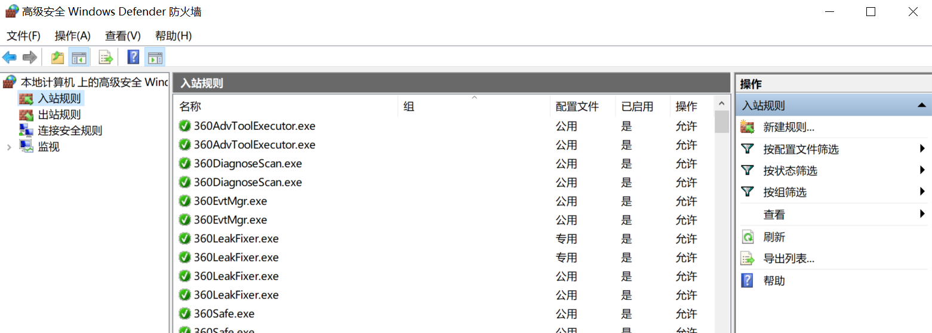Click the firewall app icon in title bar
Screen dimensions: 932x333
[x=11, y=11]
